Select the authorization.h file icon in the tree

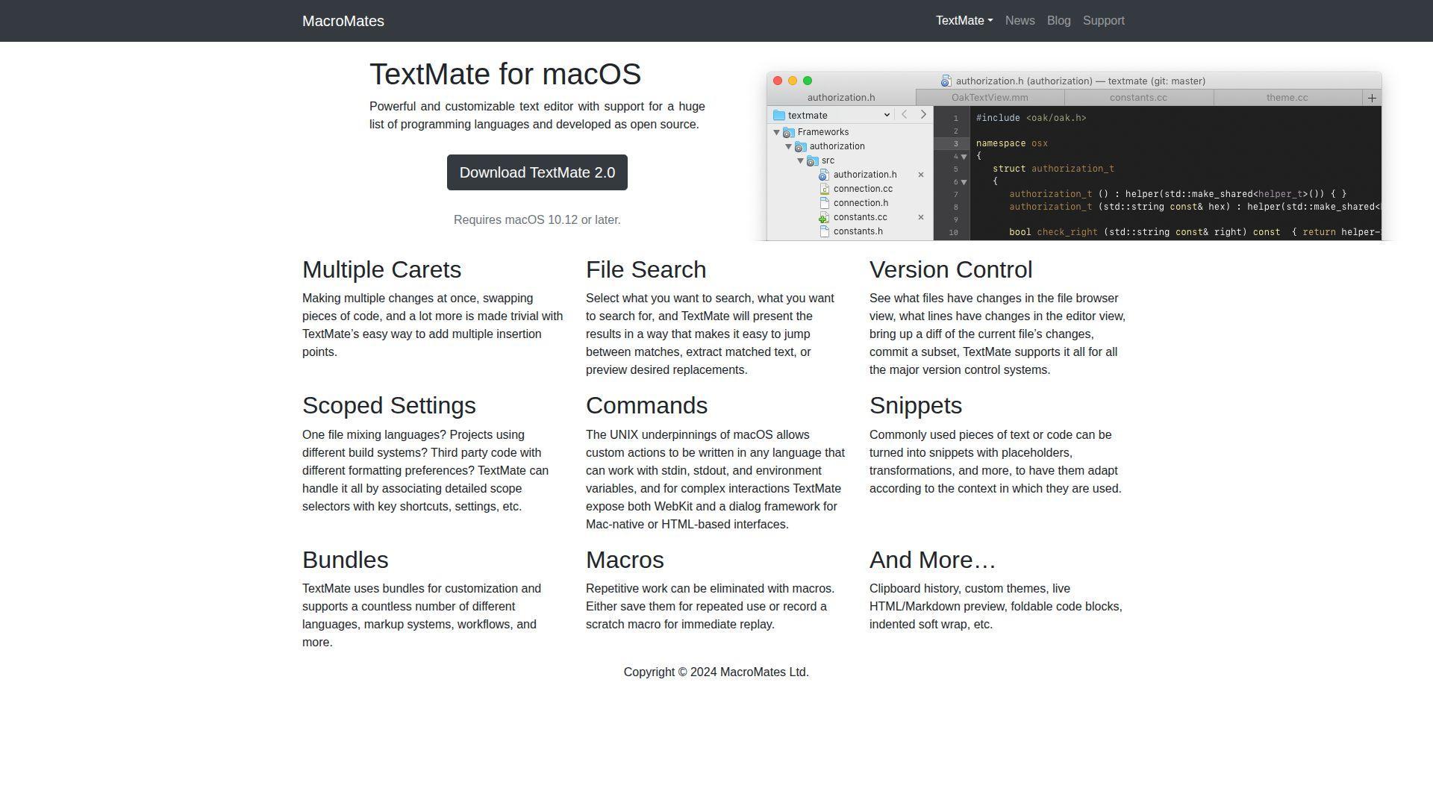coord(824,175)
